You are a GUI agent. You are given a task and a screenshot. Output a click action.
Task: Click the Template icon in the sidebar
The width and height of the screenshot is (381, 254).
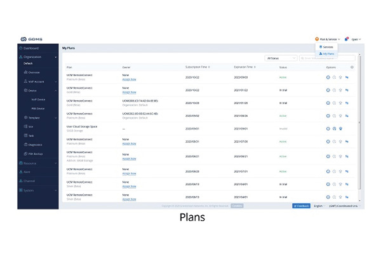point(26,117)
